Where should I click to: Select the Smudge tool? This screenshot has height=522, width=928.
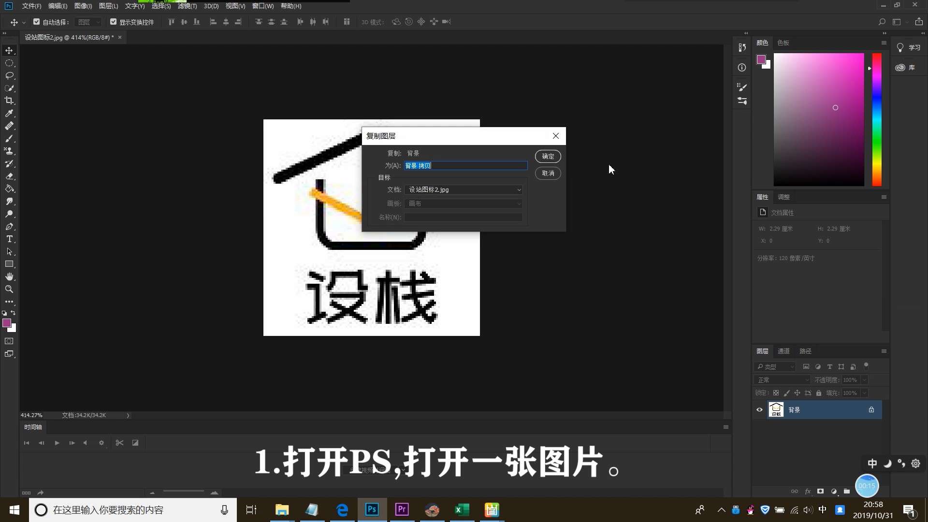9,202
